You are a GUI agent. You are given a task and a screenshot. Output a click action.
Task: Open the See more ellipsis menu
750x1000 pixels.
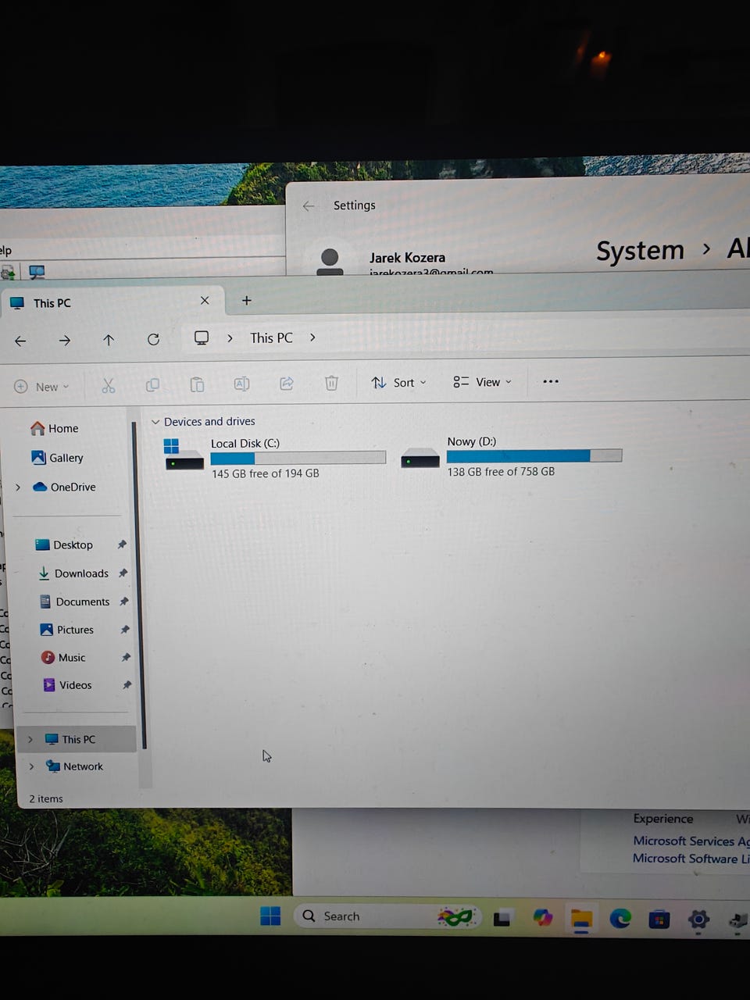[x=551, y=381]
